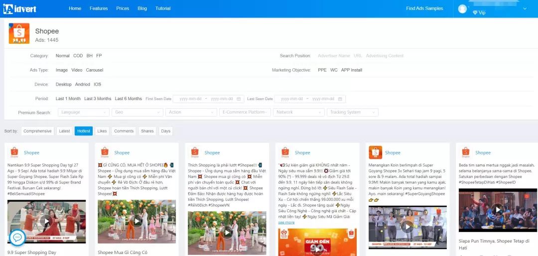Expand the Language dropdown
The width and height of the screenshot is (538, 256).
(83, 113)
